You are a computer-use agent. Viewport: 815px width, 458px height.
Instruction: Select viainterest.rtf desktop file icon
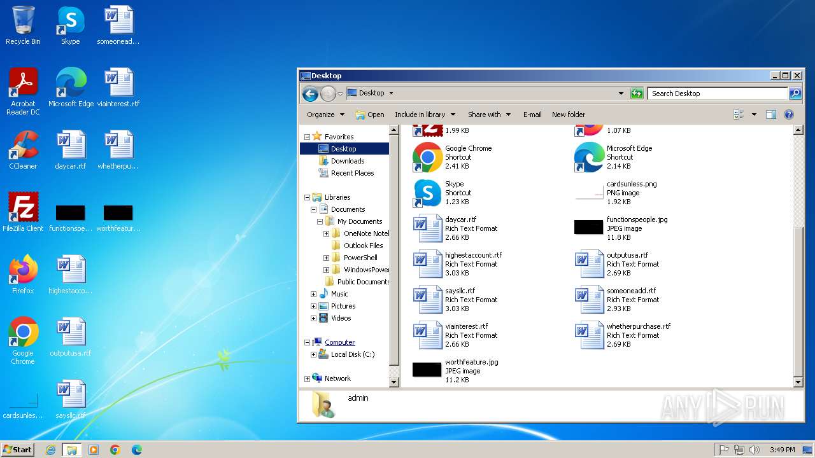[118, 88]
